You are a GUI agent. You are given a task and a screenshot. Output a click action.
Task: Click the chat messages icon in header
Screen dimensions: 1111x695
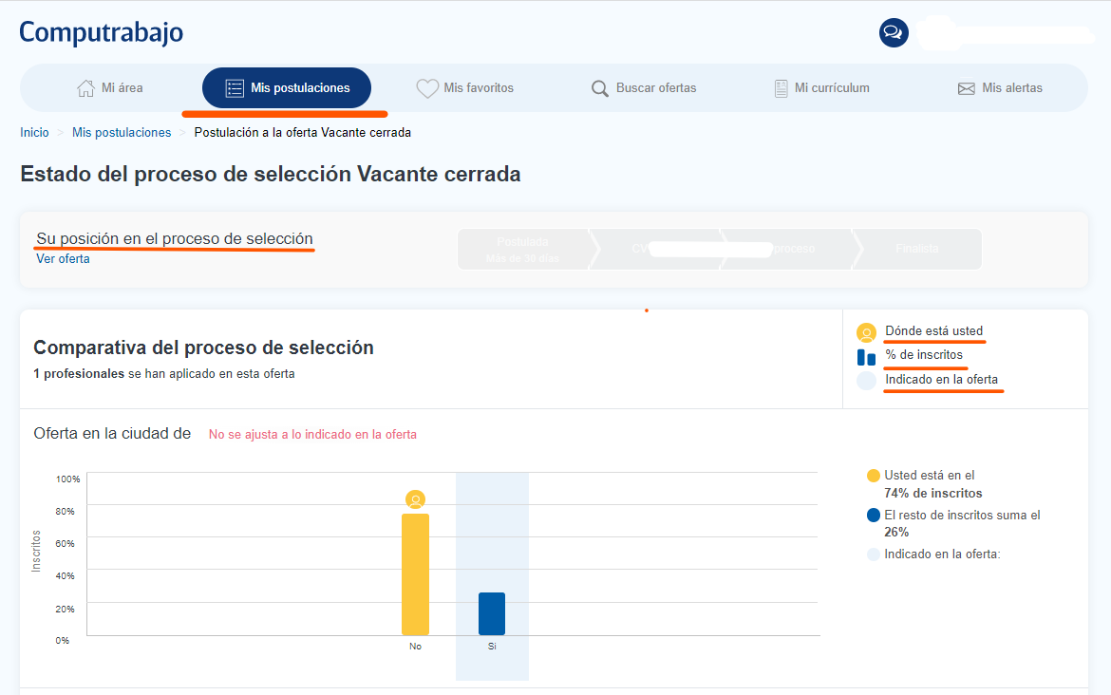pyautogui.click(x=894, y=32)
